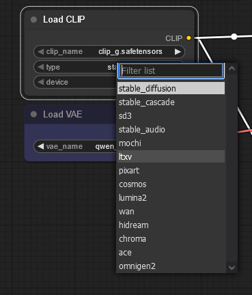The image size is (252, 295).
Task: Choose omnigen2 from the list
Action: 171,266
